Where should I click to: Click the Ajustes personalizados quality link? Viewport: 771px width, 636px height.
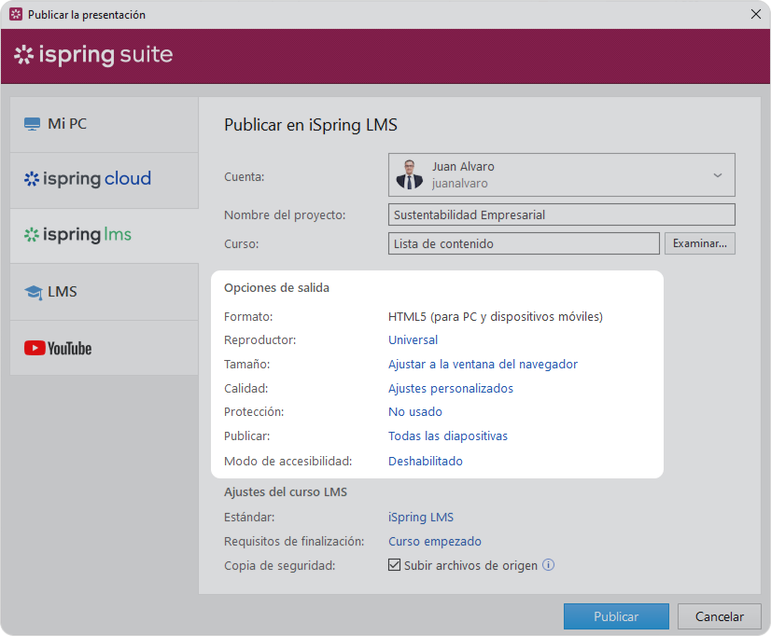pyautogui.click(x=450, y=389)
